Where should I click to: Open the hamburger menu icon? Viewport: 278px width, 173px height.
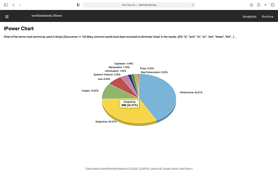click(7, 17)
